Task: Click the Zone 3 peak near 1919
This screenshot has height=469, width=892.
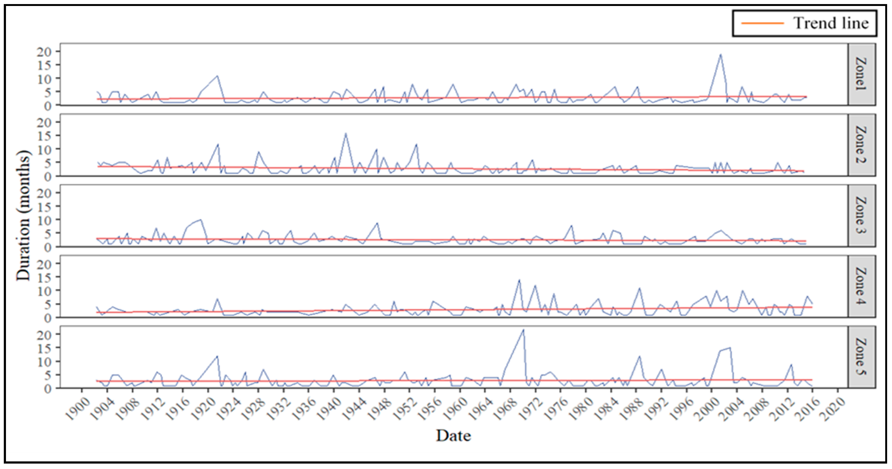Action: click(x=201, y=220)
